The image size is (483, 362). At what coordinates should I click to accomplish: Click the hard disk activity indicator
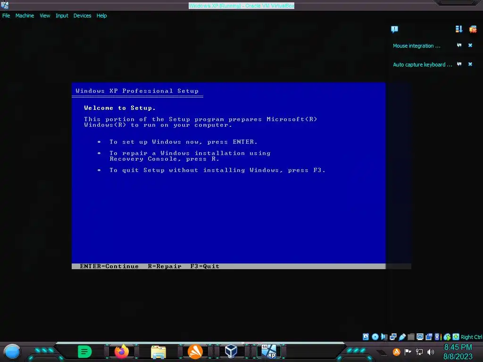[x=366, y=337]
